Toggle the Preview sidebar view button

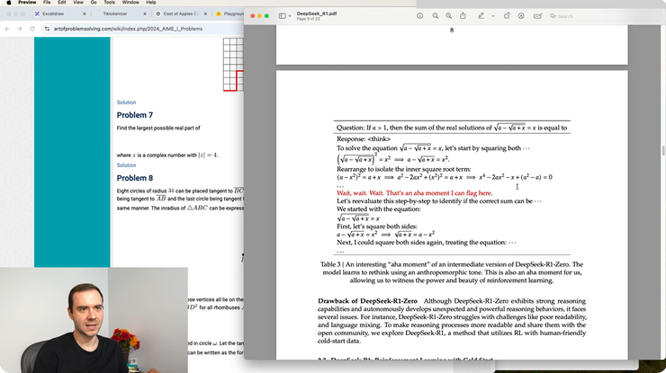[x=282, y=16]
